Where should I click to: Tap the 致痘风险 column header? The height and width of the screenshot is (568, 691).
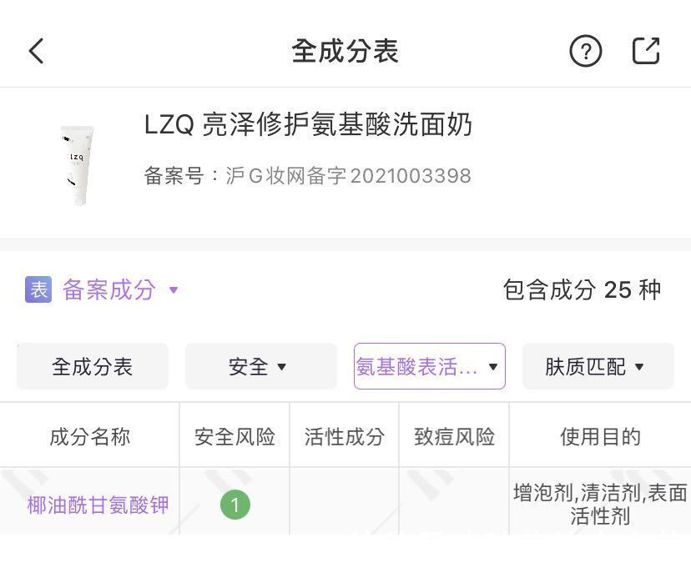pyautogui.click(x=453, y=435)
